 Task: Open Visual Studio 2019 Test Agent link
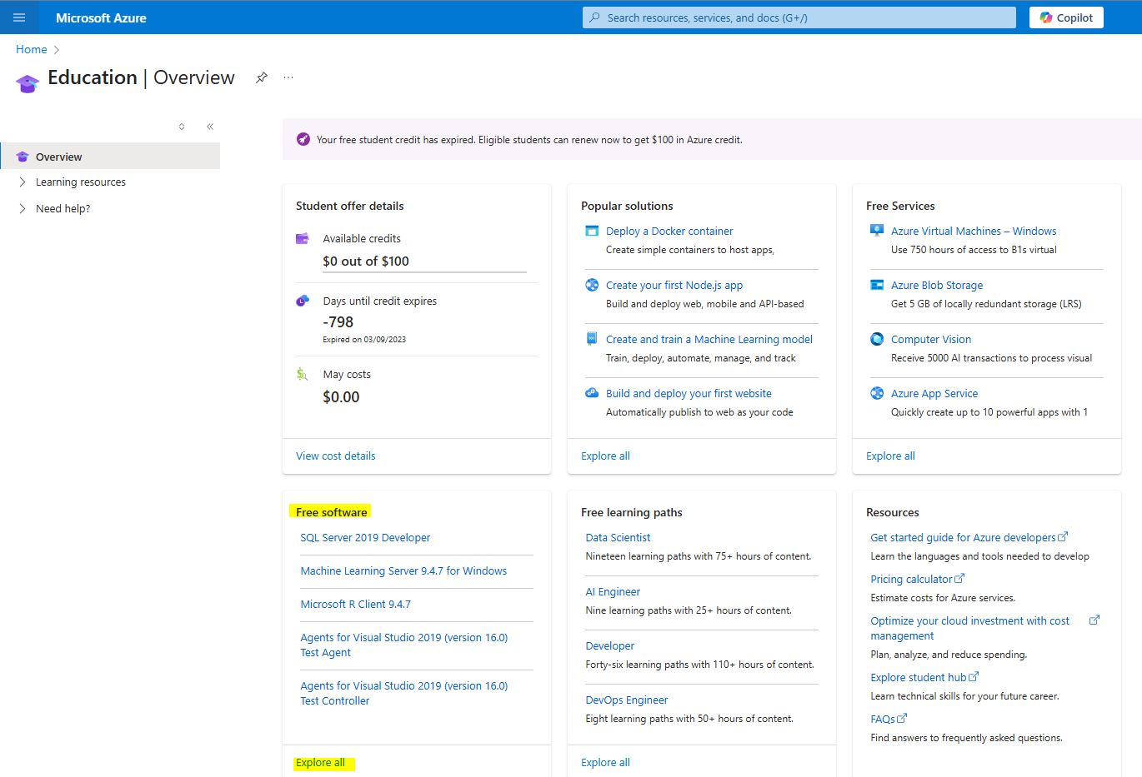[x=404, y=645]
